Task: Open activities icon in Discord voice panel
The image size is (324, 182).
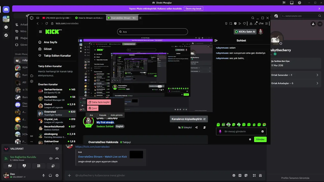Action: [39, 166]
